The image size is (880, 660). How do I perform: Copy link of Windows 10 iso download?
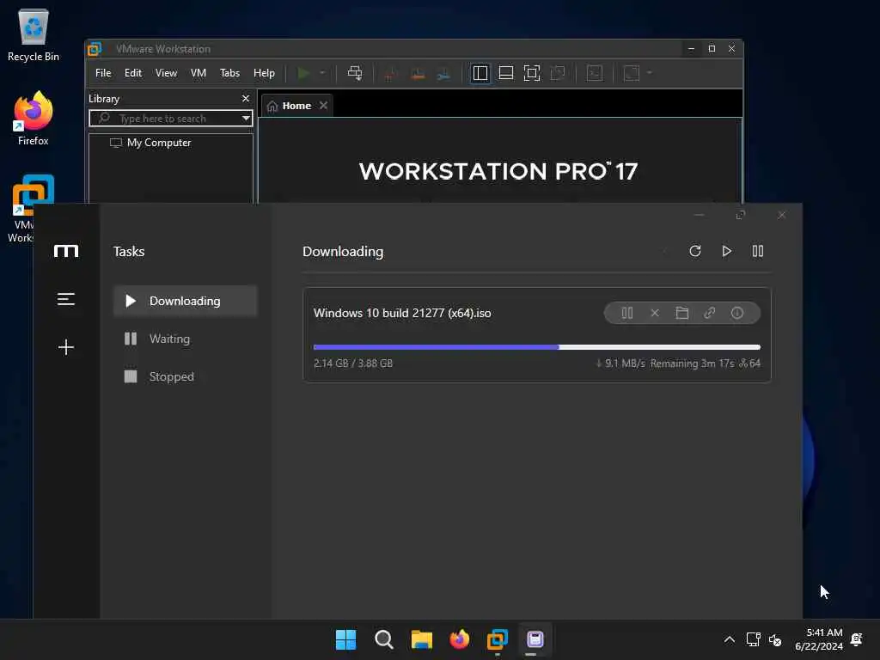(709, 313)
